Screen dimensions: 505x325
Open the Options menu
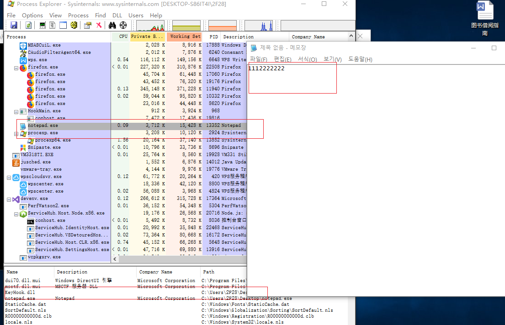(x=32, y=15)
